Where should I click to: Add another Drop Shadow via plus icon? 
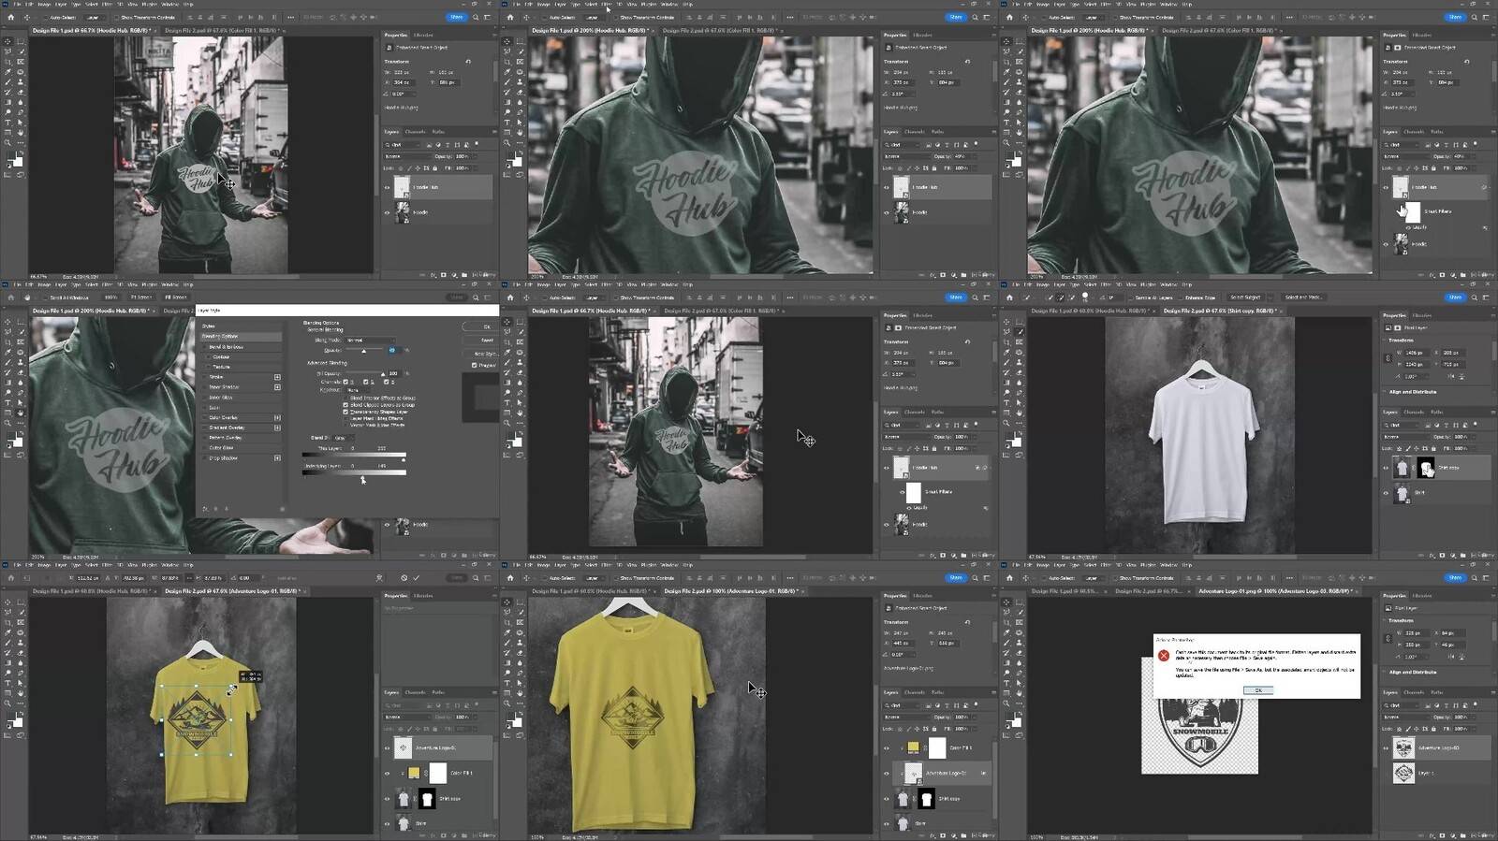tap(277, 458)
